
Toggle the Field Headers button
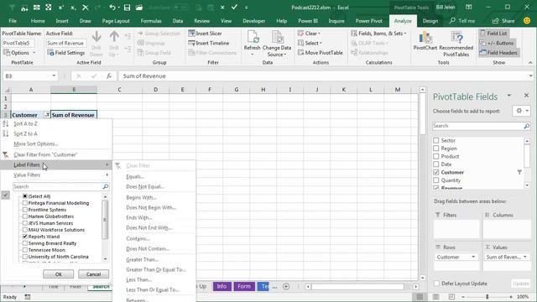(x=498, y=53)
